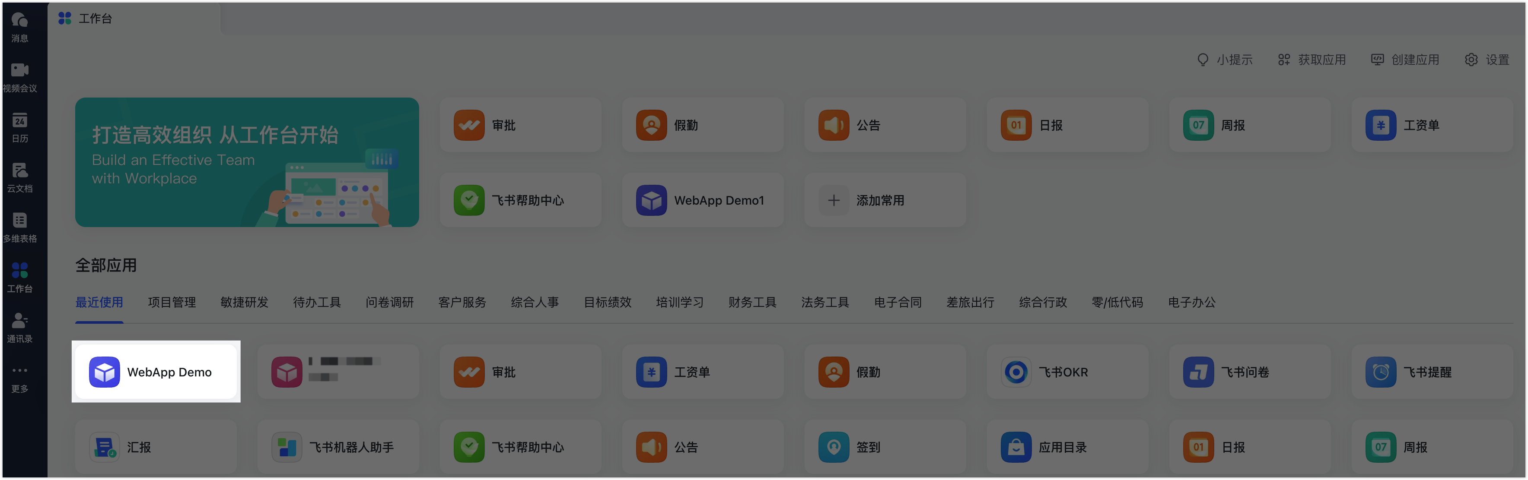Open the highlighted WebApp Demo app
Viewport: 1528px width, 480px height.
156,372
